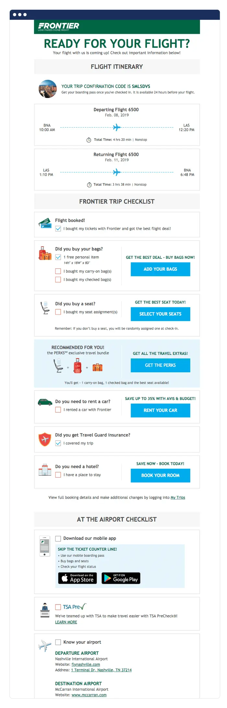
Task: Check "I bought my carry-on bag(s)" box
Action: 58,271
